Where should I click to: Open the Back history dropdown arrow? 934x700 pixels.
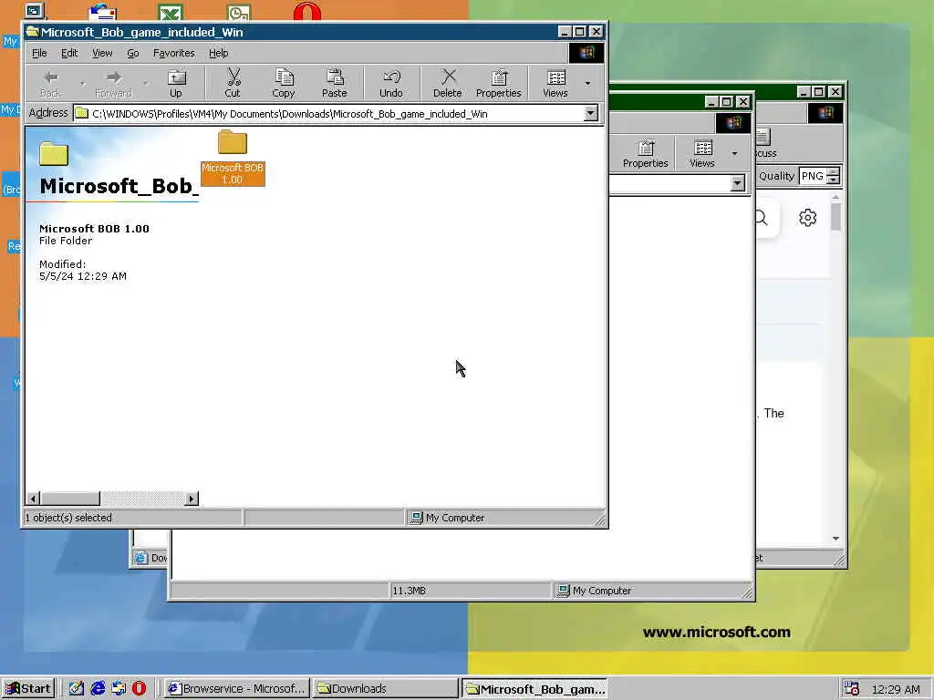coord(82,83)
